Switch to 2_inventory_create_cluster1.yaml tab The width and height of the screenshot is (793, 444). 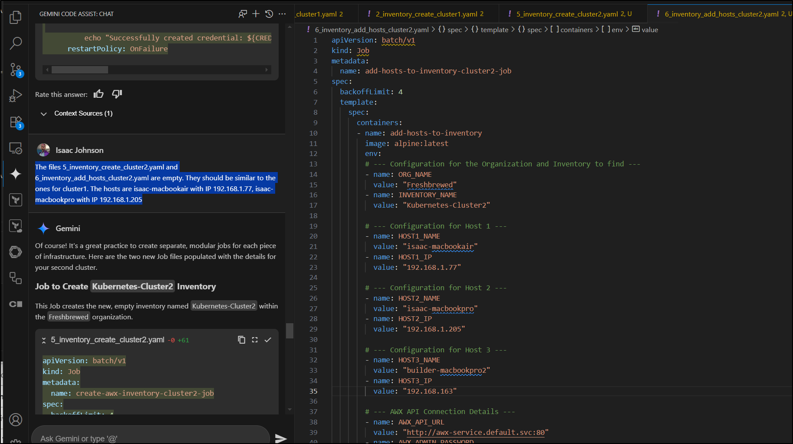[428, 14]
